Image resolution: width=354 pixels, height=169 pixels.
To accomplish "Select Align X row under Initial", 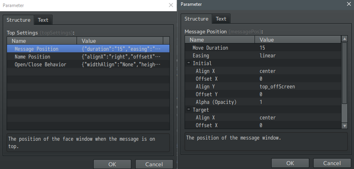I will (263, 71).
